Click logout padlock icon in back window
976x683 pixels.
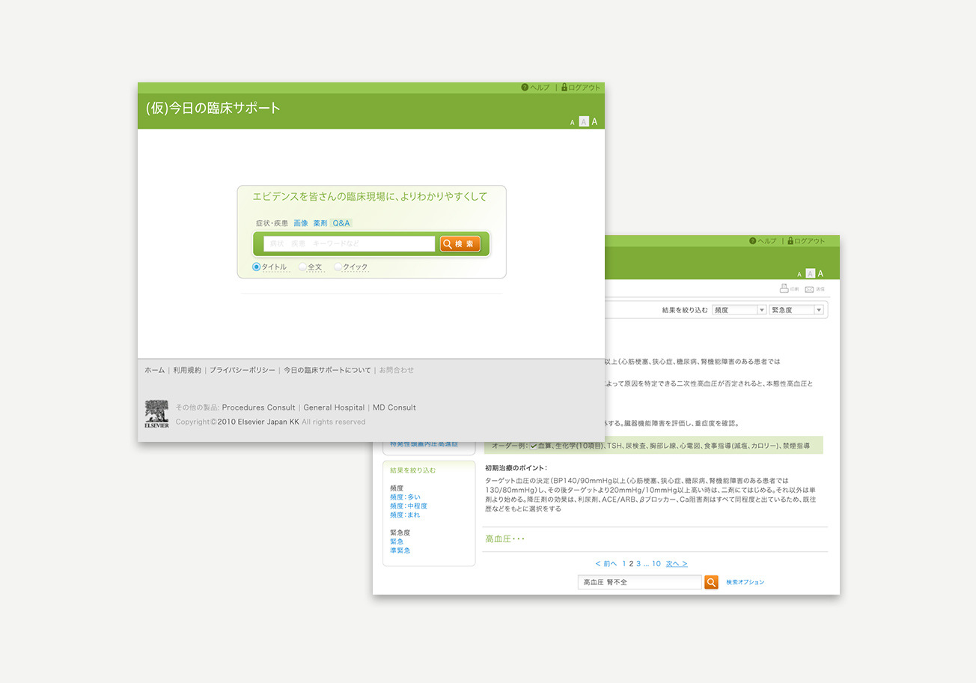[790, 241]
